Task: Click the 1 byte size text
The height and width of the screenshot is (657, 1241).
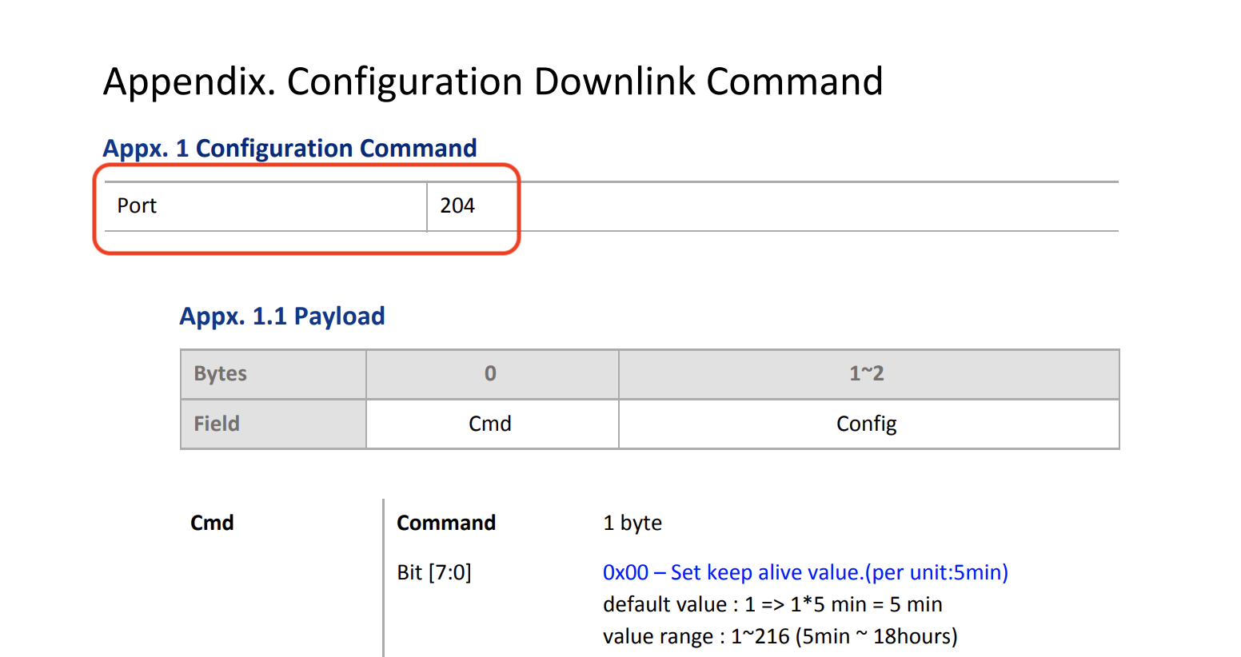Action: tap(632, 523)
